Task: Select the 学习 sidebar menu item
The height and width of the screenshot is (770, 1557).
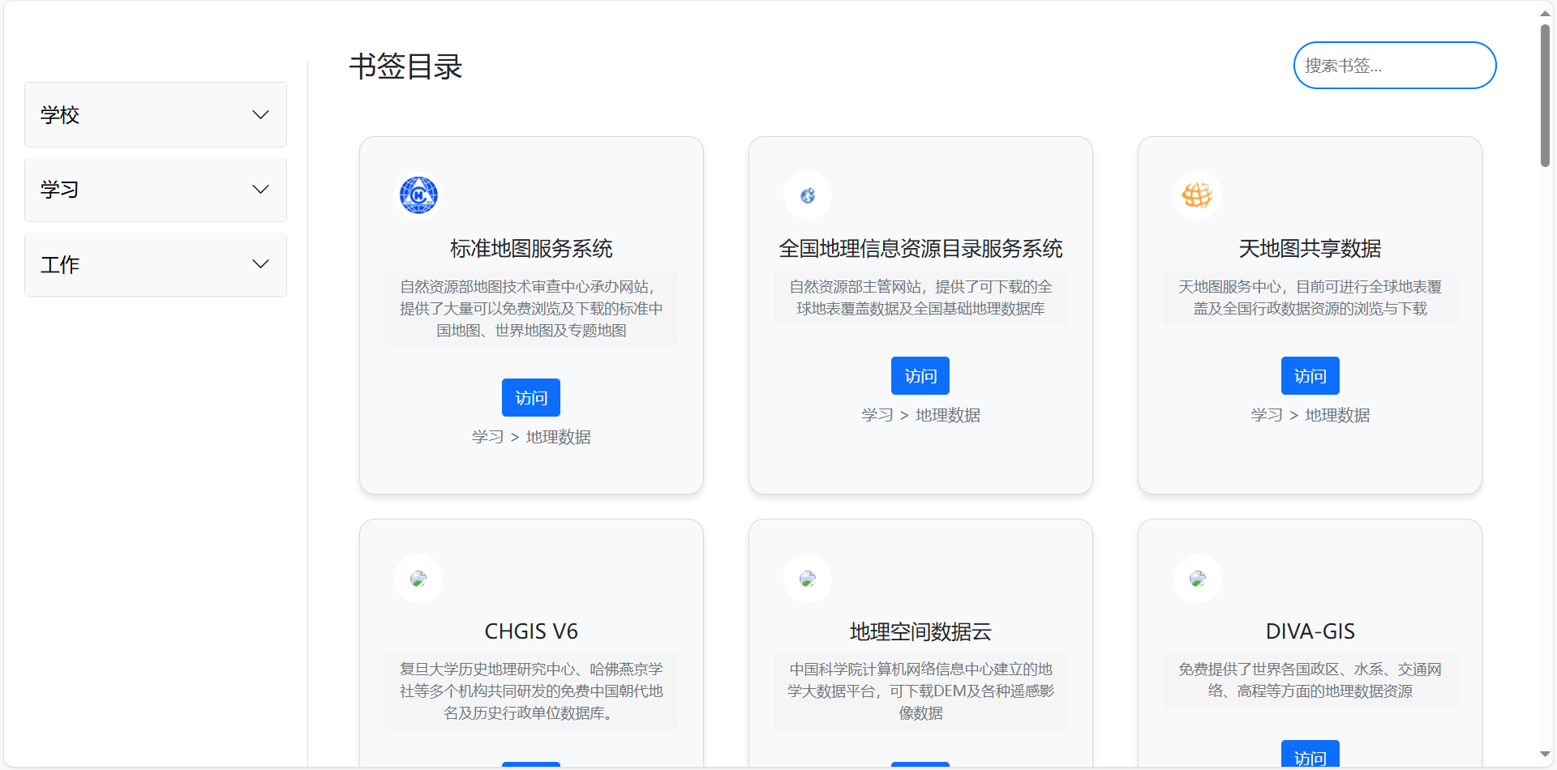Action: point(155,189)
